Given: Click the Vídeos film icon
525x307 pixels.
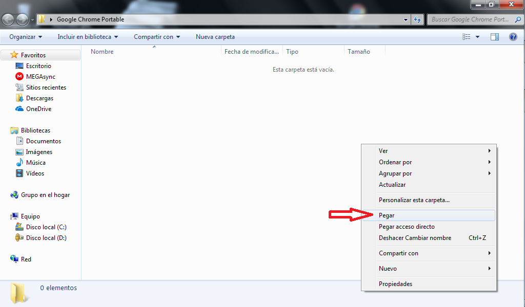Looking at the screenshot, I should click(x=19, y=173).
